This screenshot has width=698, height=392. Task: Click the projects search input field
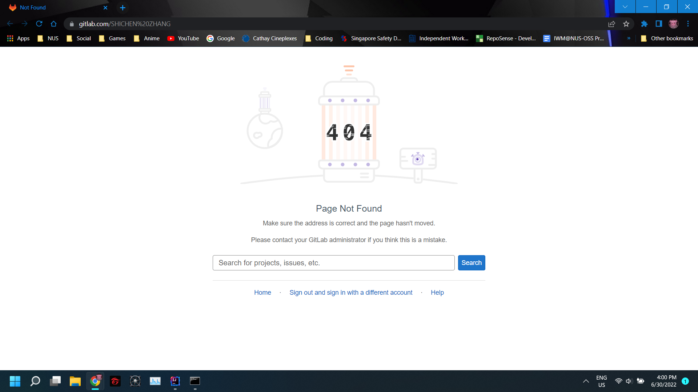click(x=333, y=262)
